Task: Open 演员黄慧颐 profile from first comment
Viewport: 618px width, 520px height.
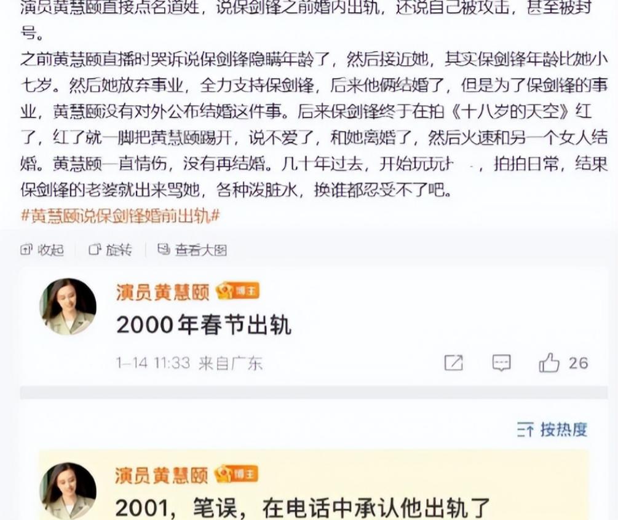Action: (x=162, y=292)
